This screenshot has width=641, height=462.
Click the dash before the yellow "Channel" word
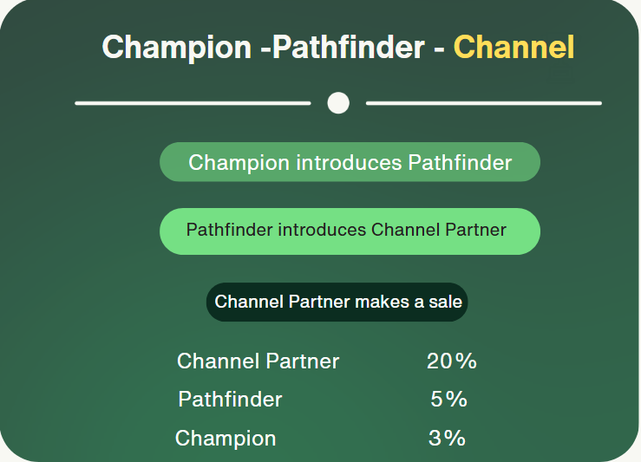click(x=440, y=49)
